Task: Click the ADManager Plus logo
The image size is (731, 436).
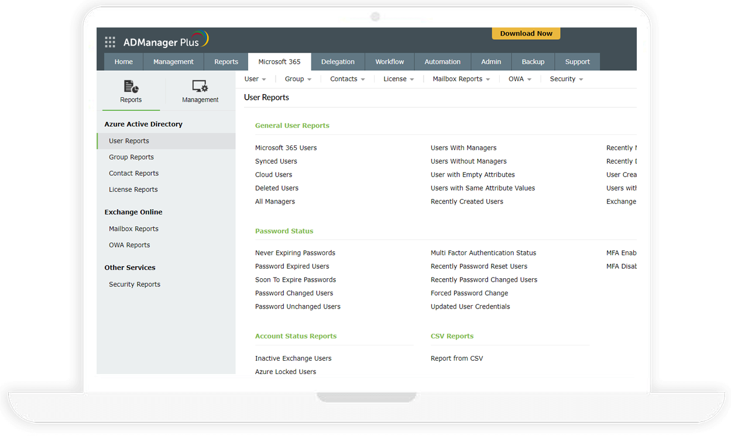Action: [166, 41]
